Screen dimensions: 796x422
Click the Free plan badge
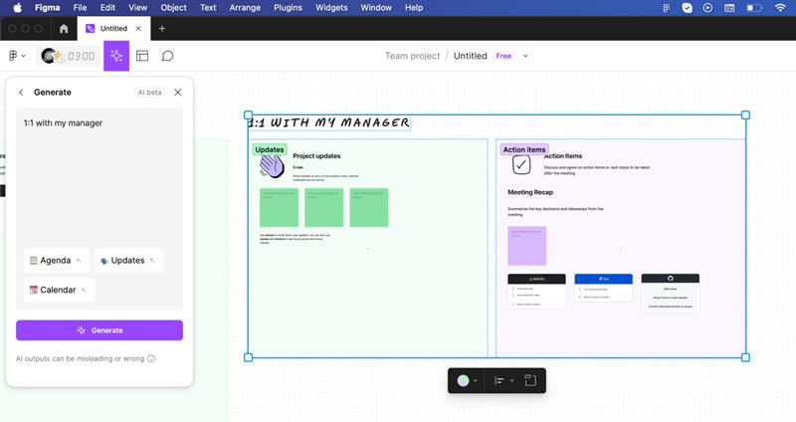[x=503, y=56]
